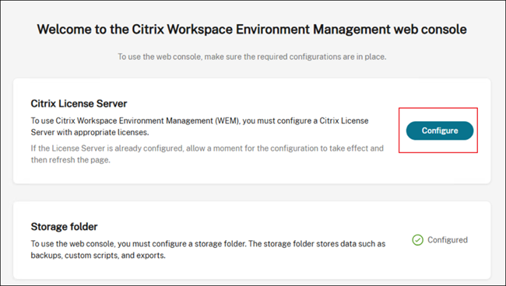The image size is (506, 286).
Task: Select the 'Configured' status text
Action: point(448,240)
